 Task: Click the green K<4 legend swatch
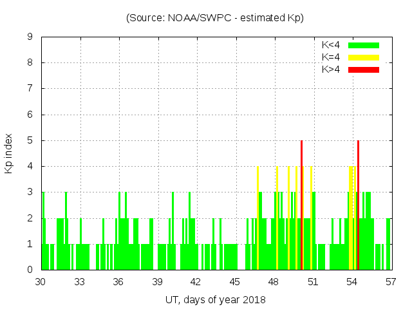point(364,45)
